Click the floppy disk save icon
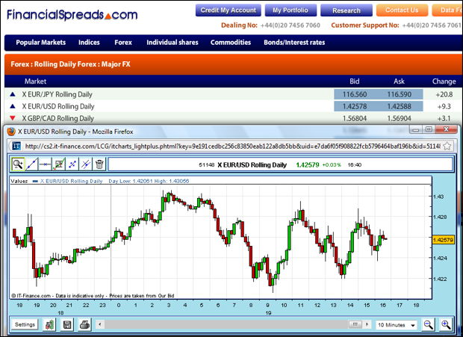 [x=67, y=325]
